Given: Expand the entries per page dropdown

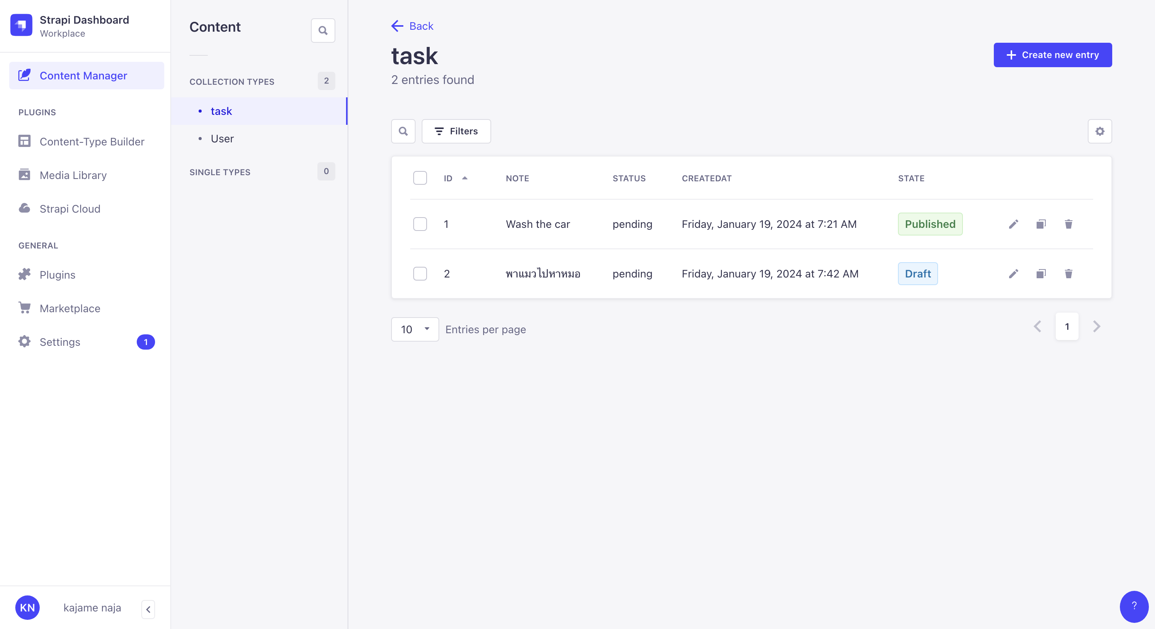Looking at the screenshot, I should click(x=414, y=329).
